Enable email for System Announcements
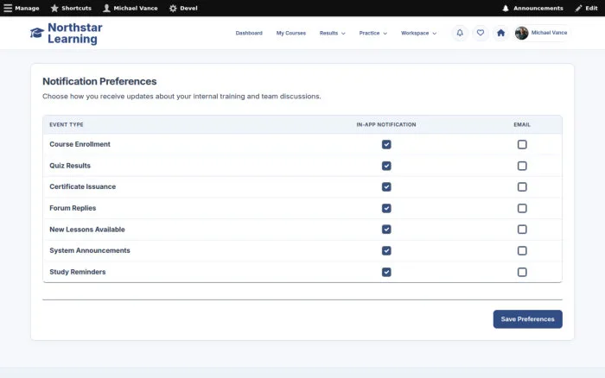Screen dimensions: 605x378 tap(522, 250)
